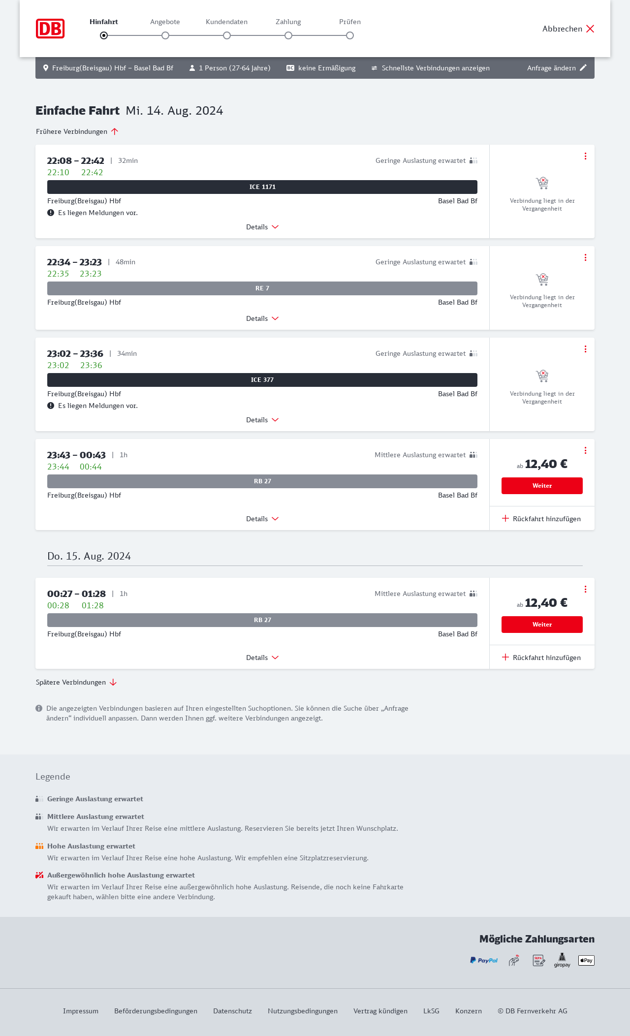Expand Details for 00:27 RB 27 connection
Image resolution: width=630 pixels, height=1036 pixels.
pyautogui.click(x=262, y=658)
